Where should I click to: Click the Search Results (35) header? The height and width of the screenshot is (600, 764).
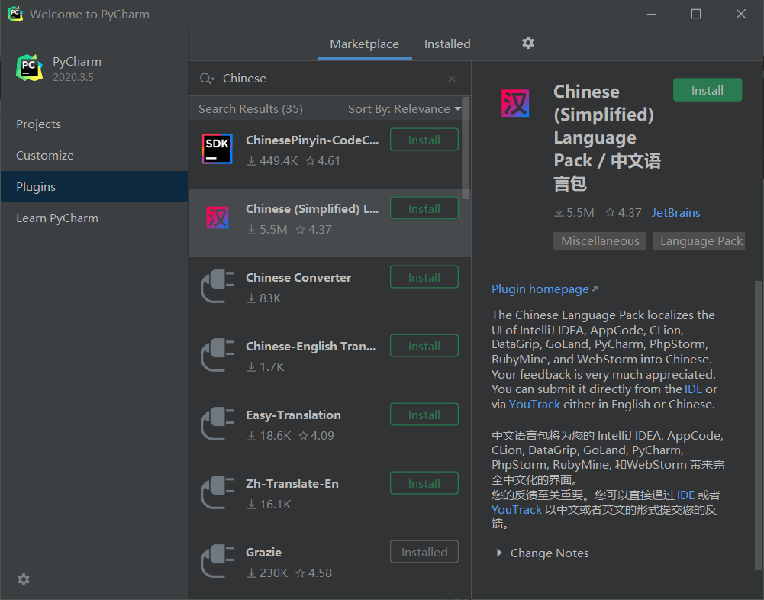coord(250,108)
